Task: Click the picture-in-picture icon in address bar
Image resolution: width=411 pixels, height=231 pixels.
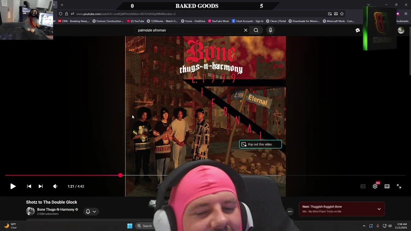Action: point(330,14)
